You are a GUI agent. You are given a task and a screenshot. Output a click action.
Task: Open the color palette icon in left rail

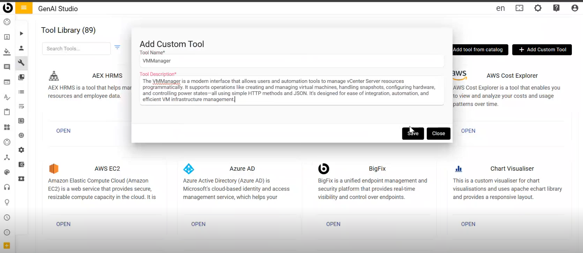[7, 172]
